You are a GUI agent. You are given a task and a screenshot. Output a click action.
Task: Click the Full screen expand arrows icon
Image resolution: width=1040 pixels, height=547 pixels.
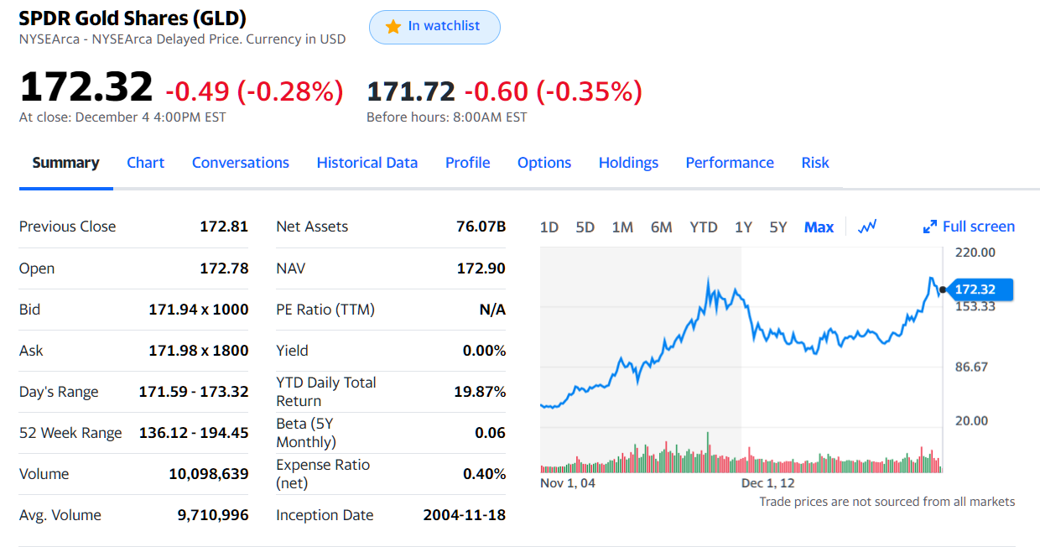929,227
